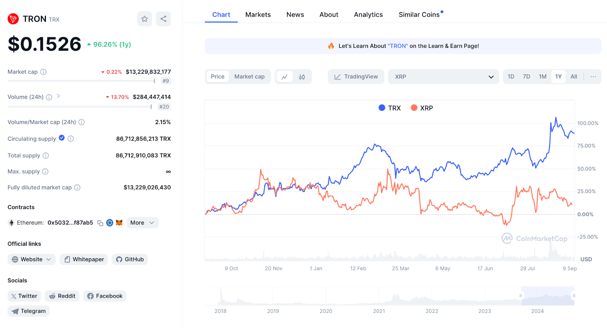Switch to candlestick chart icon

[302, 77]
